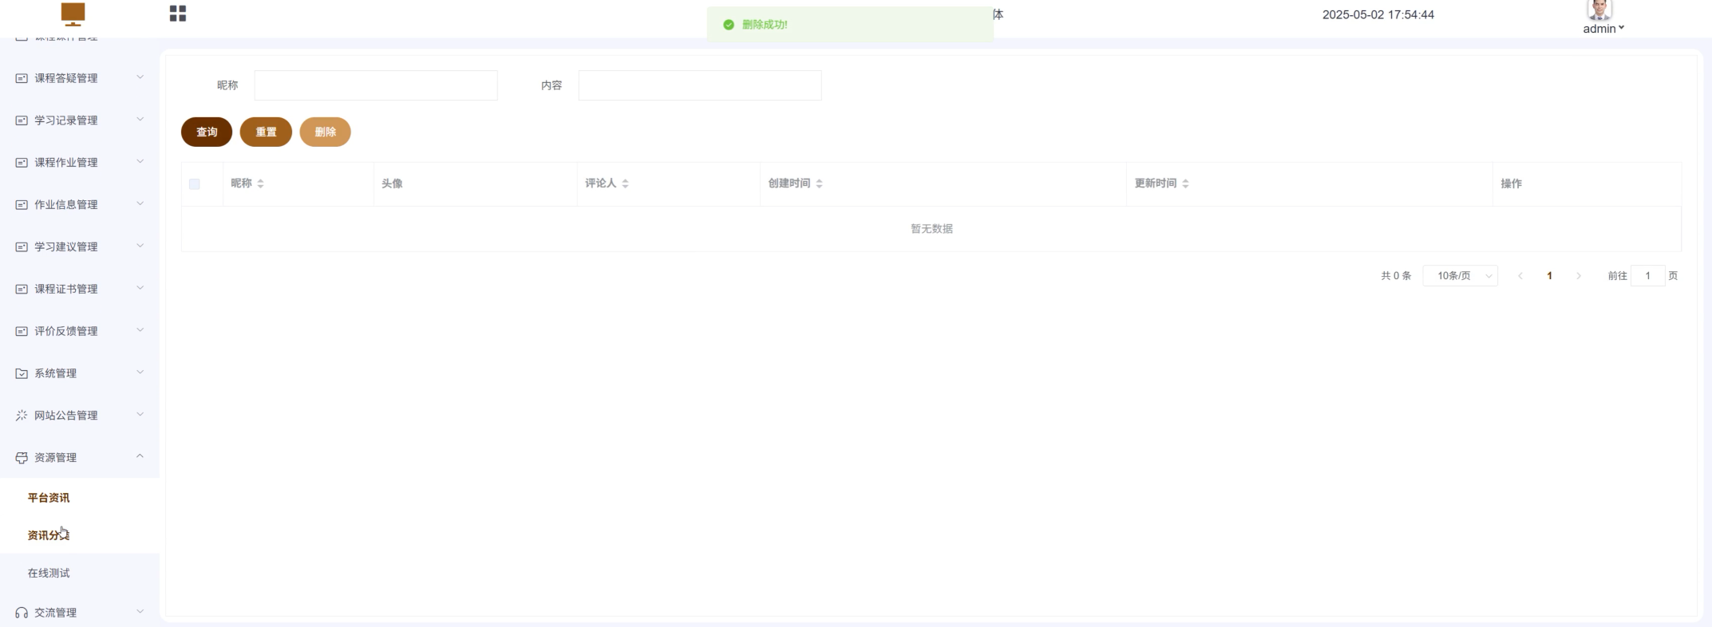Click the 头像 column header
Screen dimensions: 1712x627
click(x=392, y=183)
